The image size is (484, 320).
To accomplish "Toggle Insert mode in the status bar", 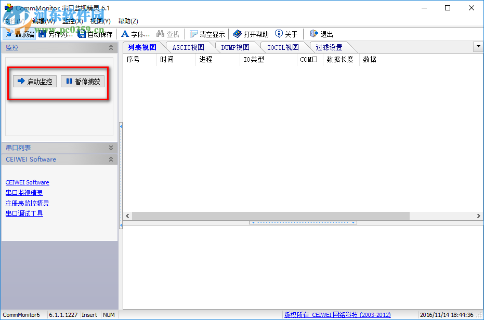I will pyautogui.click(x=89, y=314).
